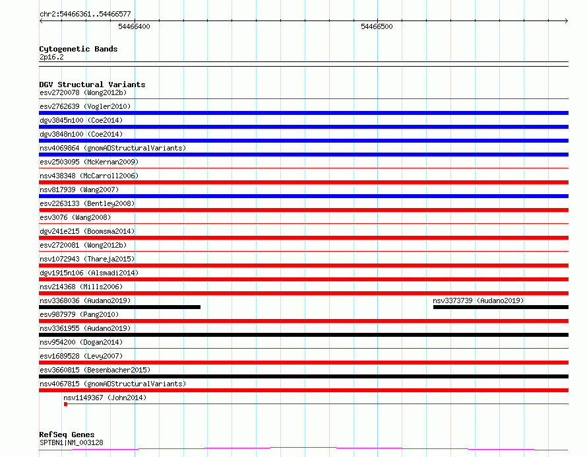Open the nsv1149367 (John2014) variant label
The image size is (587, 457).
tap(105, 398)
